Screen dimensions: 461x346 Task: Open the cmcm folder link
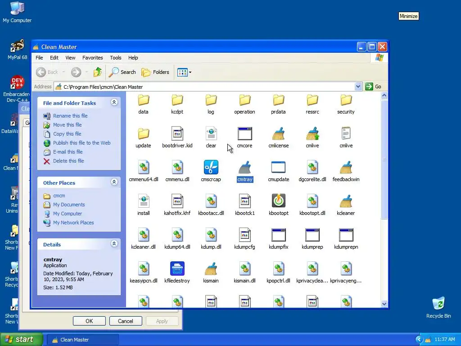click(59, 196)
